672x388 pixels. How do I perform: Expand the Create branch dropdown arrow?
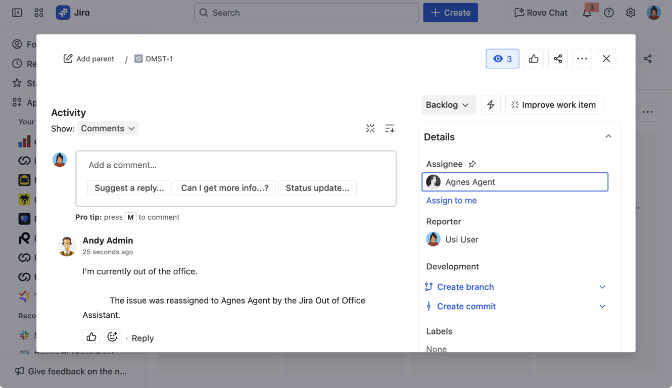point(602,287)
